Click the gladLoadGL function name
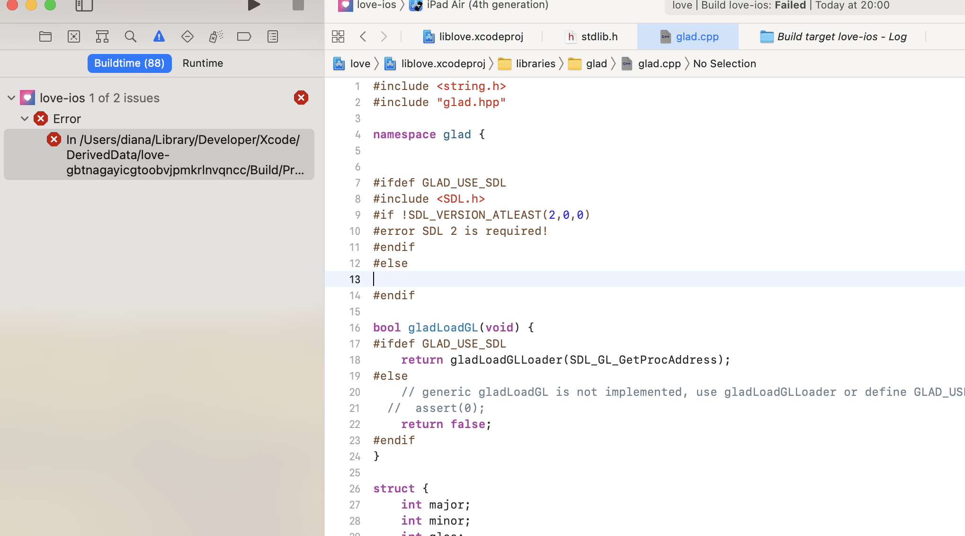This screenshot has width=965, height=536. pyautogui.click(x=443, y=328)
